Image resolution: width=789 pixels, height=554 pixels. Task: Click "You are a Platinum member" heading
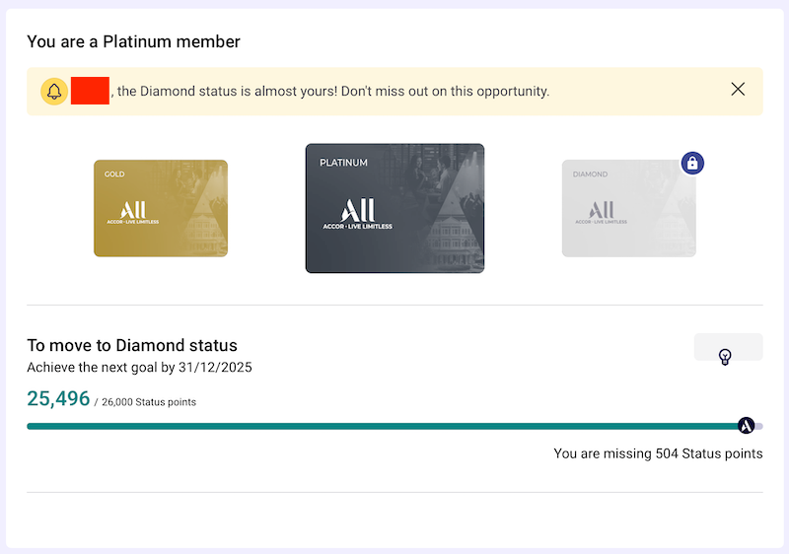(133, 41)
